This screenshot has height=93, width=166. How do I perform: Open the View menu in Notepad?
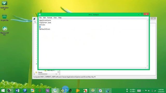pyautogui.click(x=55, y=18)
